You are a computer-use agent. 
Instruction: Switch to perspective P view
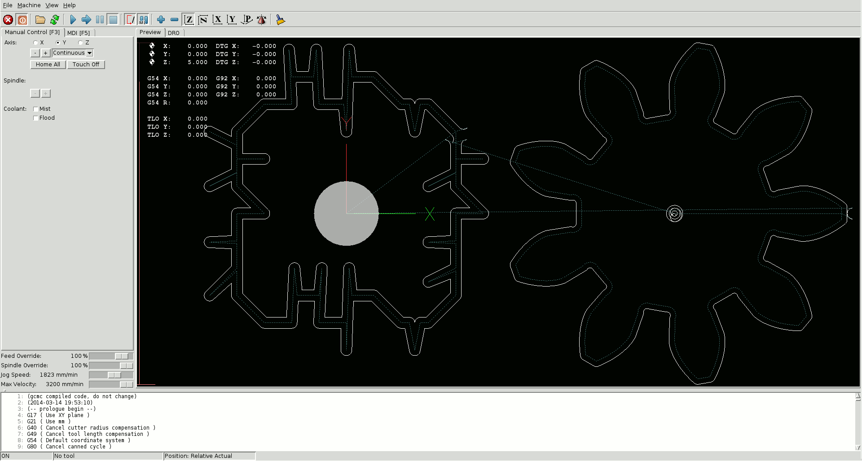246,20
